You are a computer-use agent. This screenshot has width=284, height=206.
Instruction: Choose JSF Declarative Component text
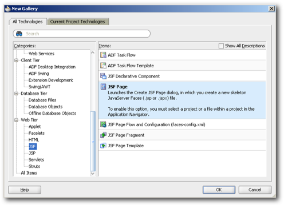point(133,76)
